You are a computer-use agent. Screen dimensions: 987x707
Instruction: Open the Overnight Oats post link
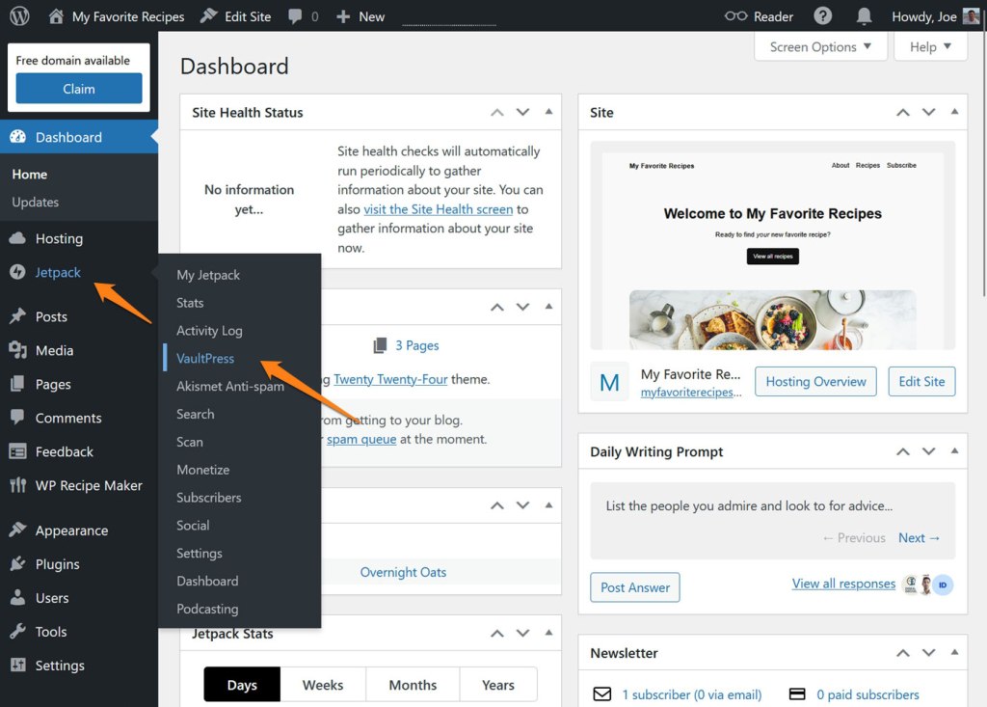[x=403, y=572]
